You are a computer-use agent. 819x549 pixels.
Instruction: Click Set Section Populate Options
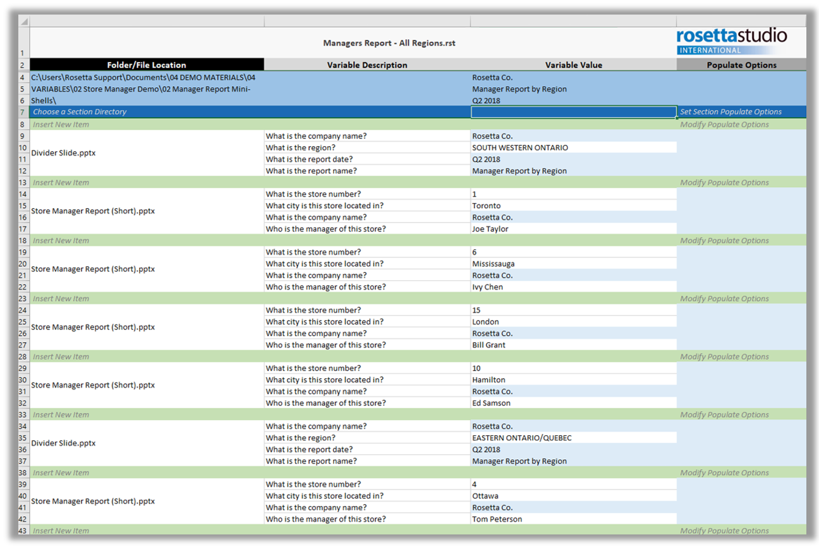731,112
